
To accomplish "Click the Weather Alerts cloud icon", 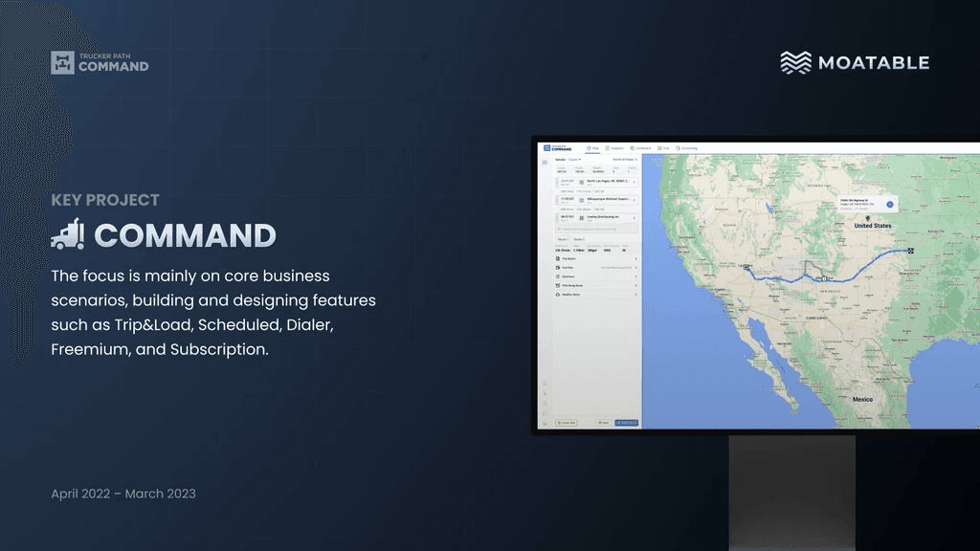I will (558, 295).
